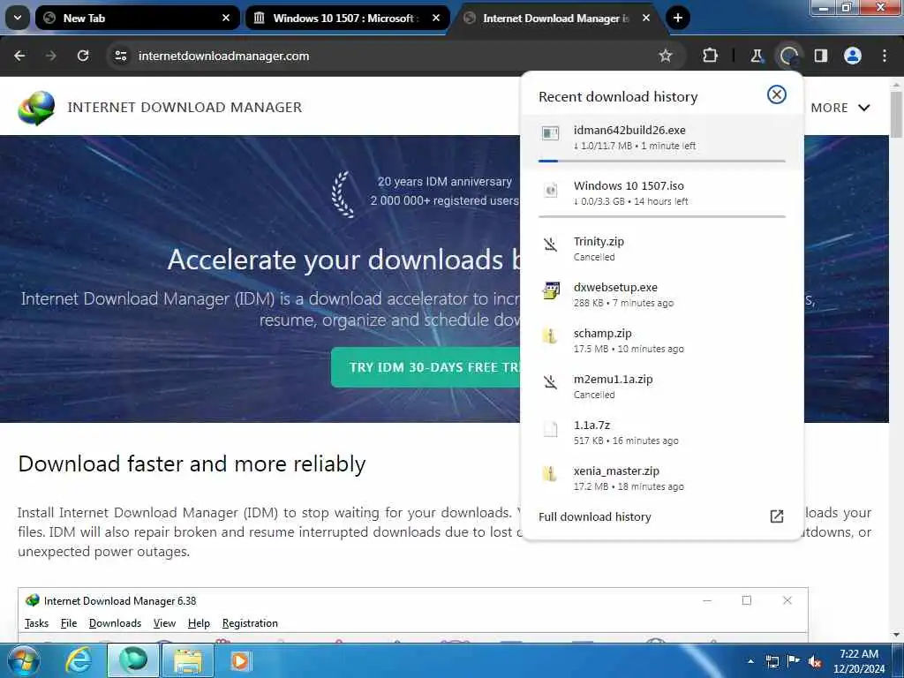Screen dimensions: 904x678
Task: Open the taskbar clock and date
Action: pyautogui.click(x=858, y=661)
